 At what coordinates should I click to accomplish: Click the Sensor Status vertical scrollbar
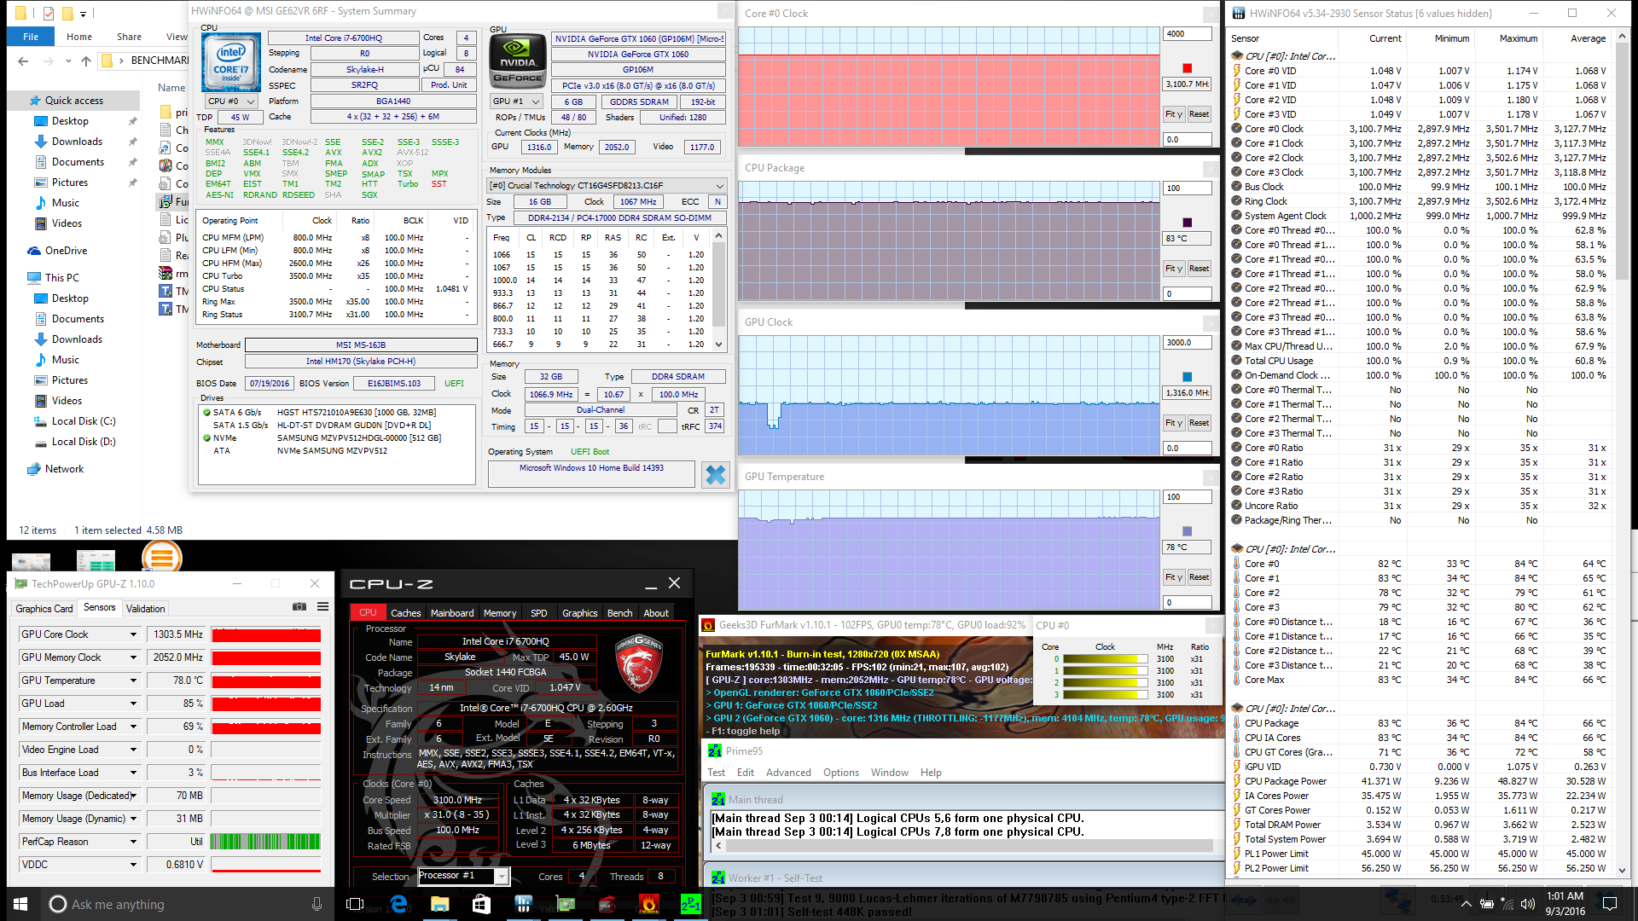tap(1622, 162)
